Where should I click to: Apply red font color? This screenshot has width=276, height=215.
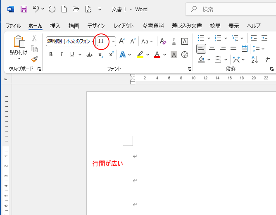[x=157, y=55]
